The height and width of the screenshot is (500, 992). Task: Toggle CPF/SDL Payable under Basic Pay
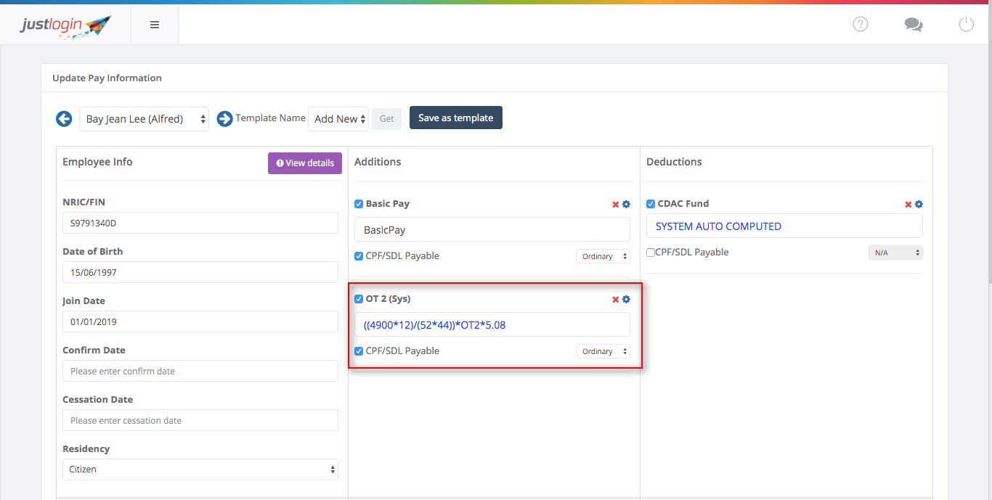[359, 256]
